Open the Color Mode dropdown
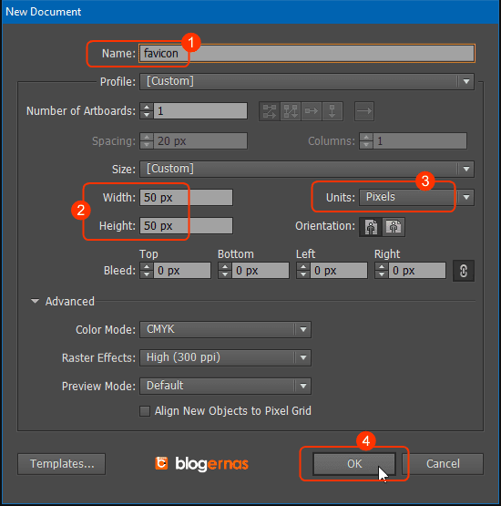The image size is (501, 506). tap(225, 329)
